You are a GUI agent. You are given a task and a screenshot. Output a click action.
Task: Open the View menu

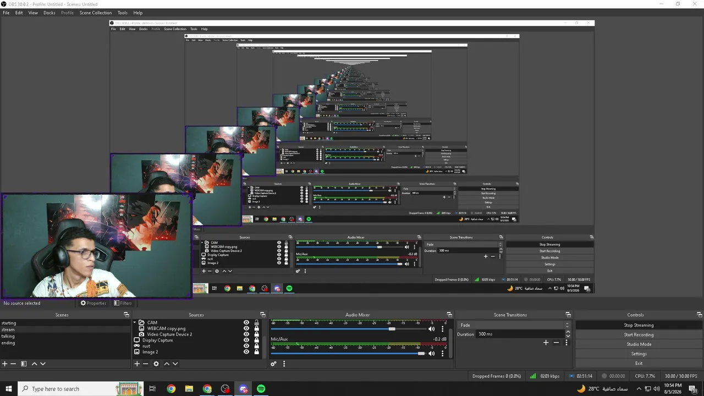(x=33, y=13)
